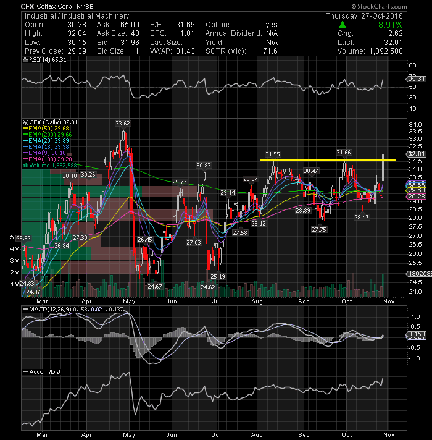Click the 25.19 July low label
The image size is (432, 440).
[218, 276]
